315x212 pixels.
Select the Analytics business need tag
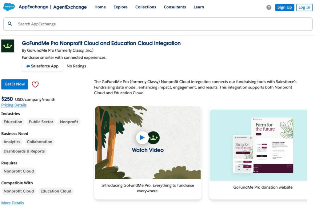click(x=12, y=142)
